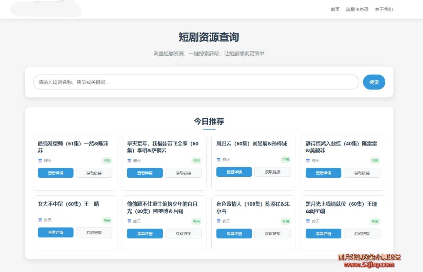This screenshot has width=423, height=272.
Task: Click calendar icon on 夜色寄情人 card
Action: click(219, 221)
